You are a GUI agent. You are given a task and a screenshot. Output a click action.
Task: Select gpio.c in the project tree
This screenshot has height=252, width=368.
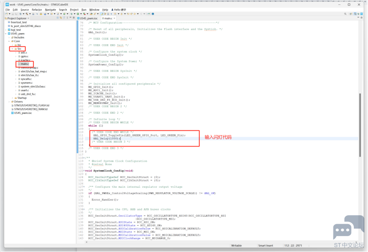pos(24,56)
